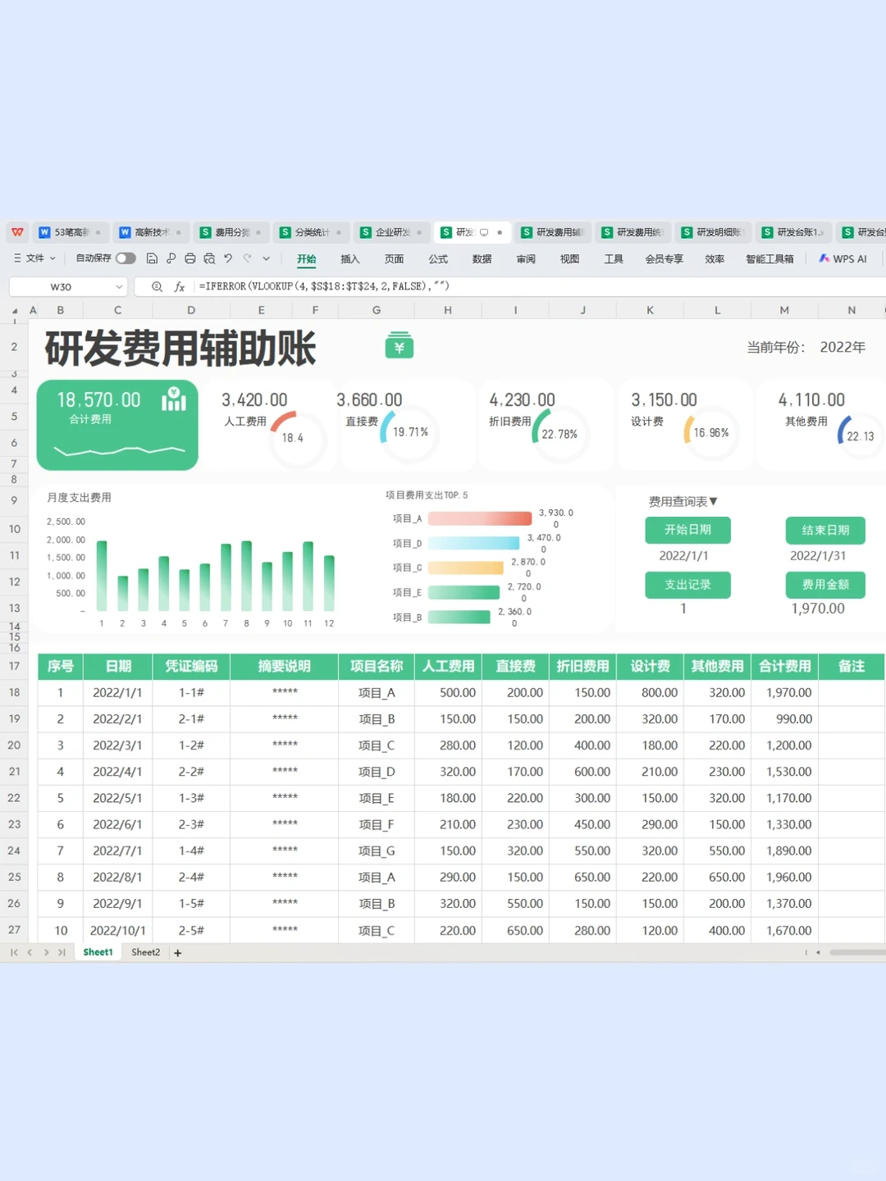Open the Sheet2 tab
Image resolution: width=886 pixels, height=1181 pixels.
click(x=145, y=952)
